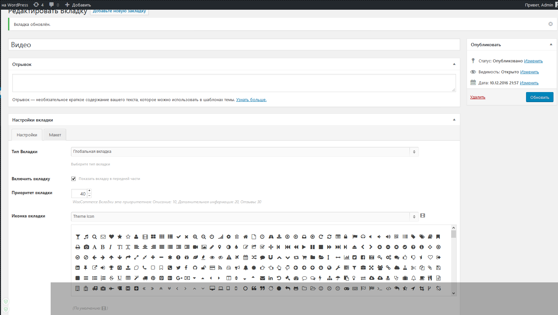Toggle the 'Показать вкладку в передней части' checkbox
558x315 pixels.
pyautogui.click(x=74, y=179)
